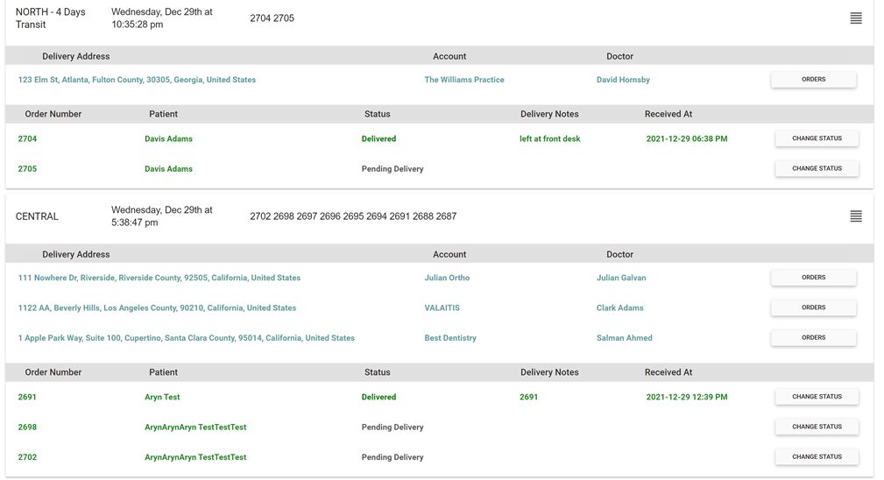
Task: View doctor David Hornsby
Action: 623,80
